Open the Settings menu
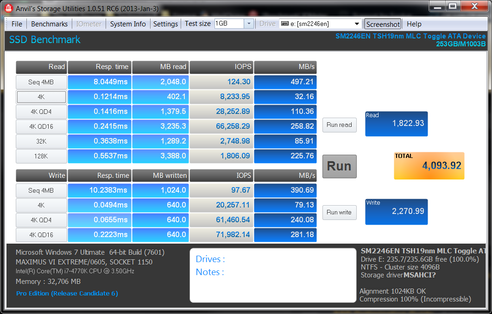The height and width of the screenshot is (314, 492). point(165,24)
